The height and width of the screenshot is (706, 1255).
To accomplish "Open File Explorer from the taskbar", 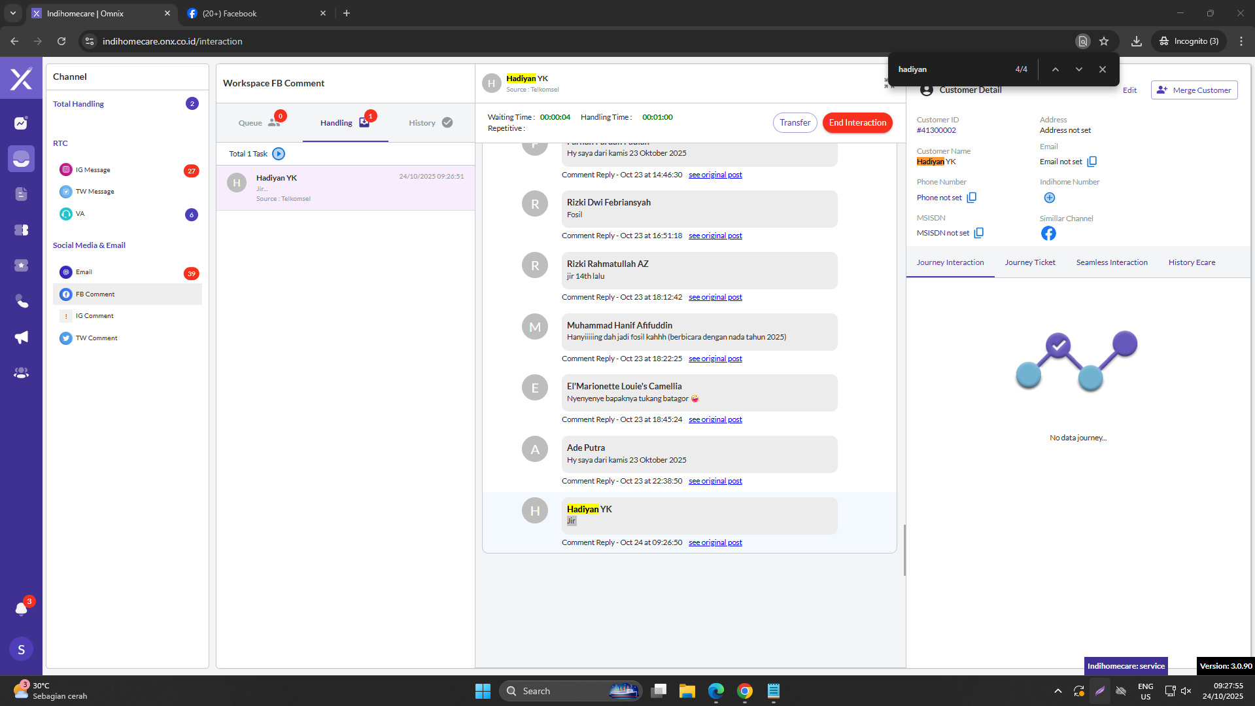I will click(x=687, y=691).
